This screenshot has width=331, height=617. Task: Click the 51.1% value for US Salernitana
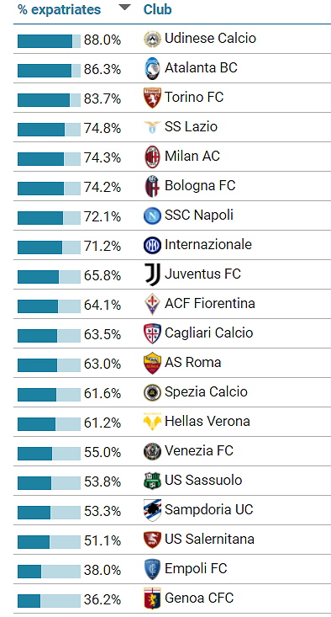pyautogui.click(x=102, y=541)
